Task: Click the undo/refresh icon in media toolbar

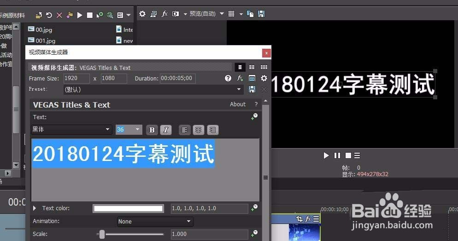Action: [x=49, y=15]
